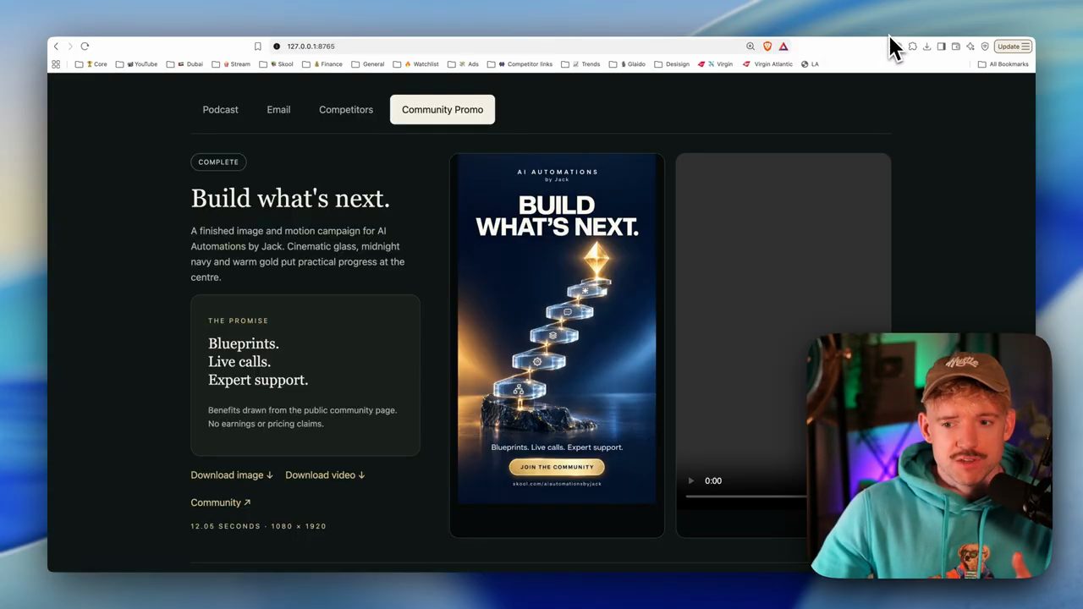The height and width of the screenshot is (609, 1083).
Task: Open the Leo AI sparkle icon
Action: pos(970,47)
